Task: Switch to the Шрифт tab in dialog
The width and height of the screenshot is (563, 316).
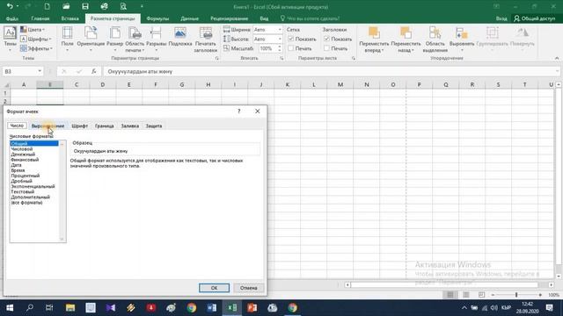Action: (x=80, y=126)
